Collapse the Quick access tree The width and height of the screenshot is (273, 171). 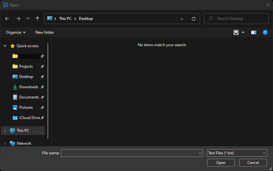coord(5,46)
